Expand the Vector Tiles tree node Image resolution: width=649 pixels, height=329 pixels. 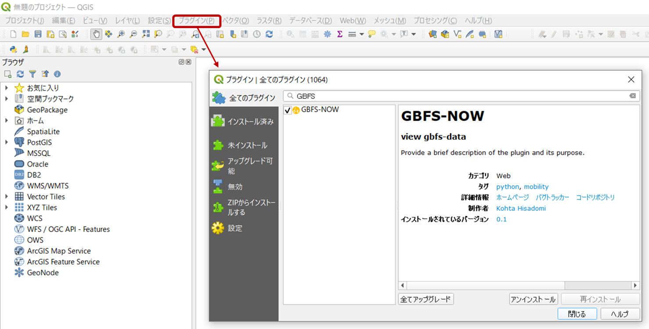(5, 196)
